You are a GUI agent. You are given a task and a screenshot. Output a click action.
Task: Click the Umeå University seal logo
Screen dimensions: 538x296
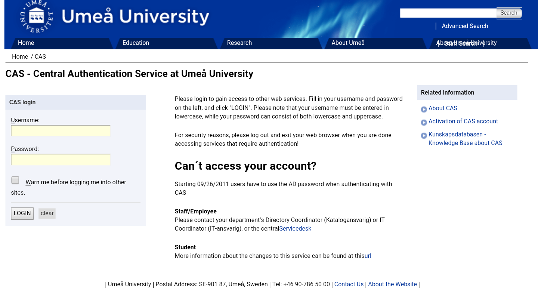tap(36, 17)
